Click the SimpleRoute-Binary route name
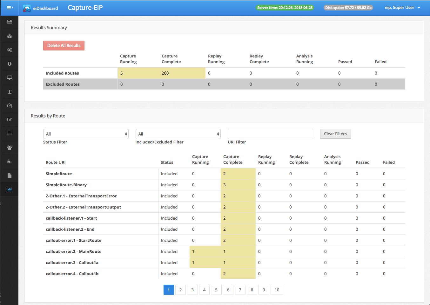Viewport: 430px width, 305px height. point(66,185)
